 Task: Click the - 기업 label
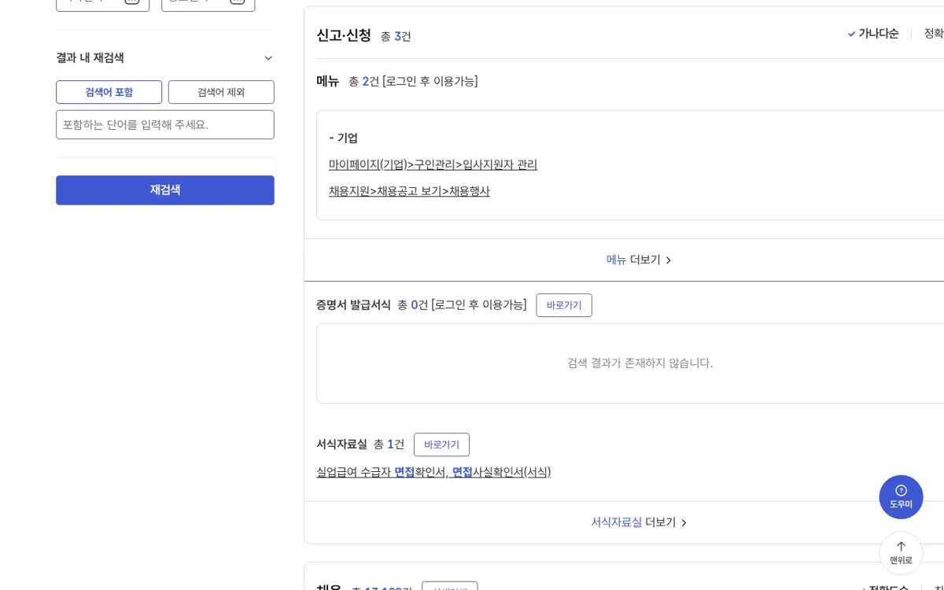343,138
